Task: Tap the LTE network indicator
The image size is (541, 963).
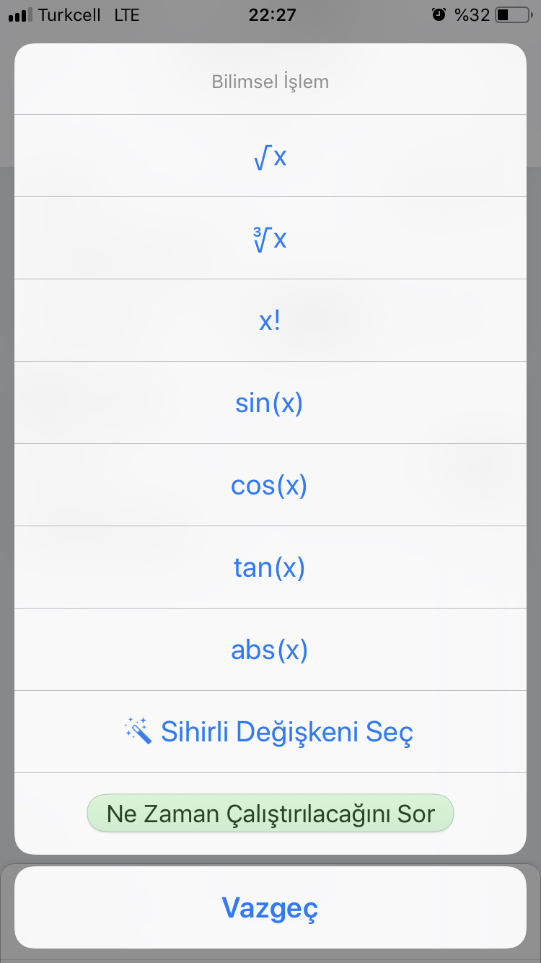Action: pyautogui.click(x=127, y=14)
